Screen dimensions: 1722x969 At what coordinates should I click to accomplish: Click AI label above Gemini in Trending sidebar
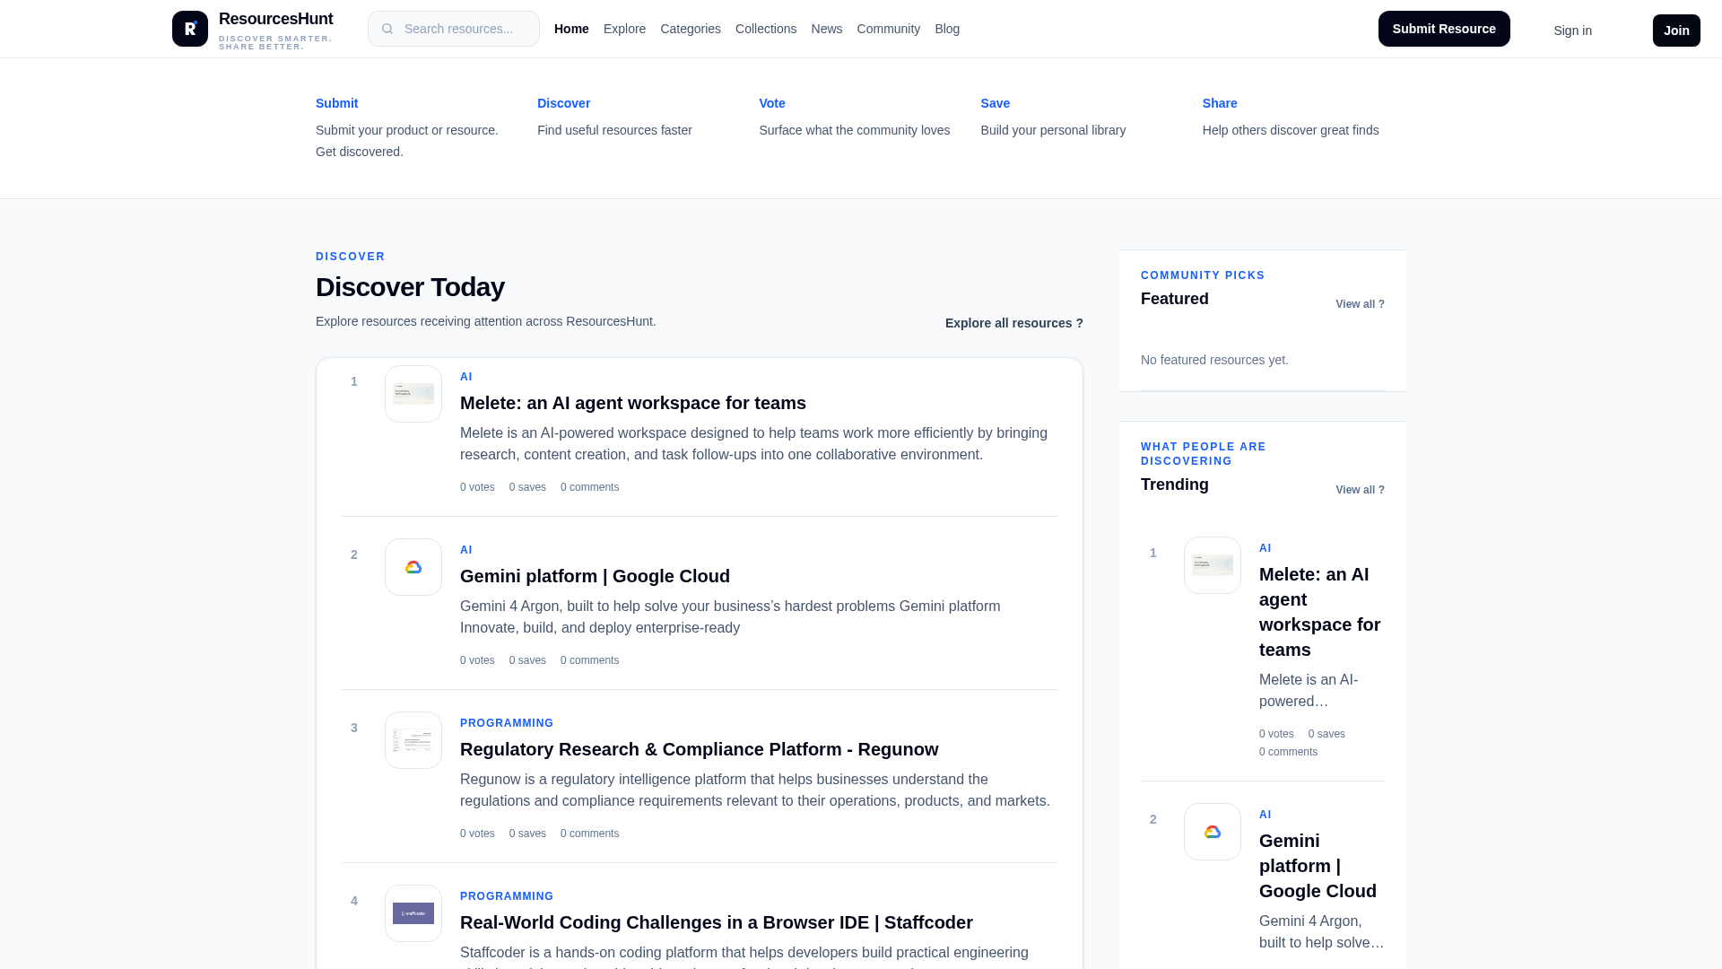1265,815
